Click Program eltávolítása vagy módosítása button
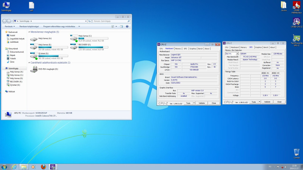 pyautogui.click(x=59, y=26)
